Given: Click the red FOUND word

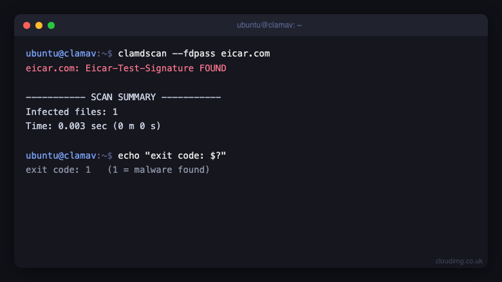Looking at the screenshot, I should click(213, 68).
